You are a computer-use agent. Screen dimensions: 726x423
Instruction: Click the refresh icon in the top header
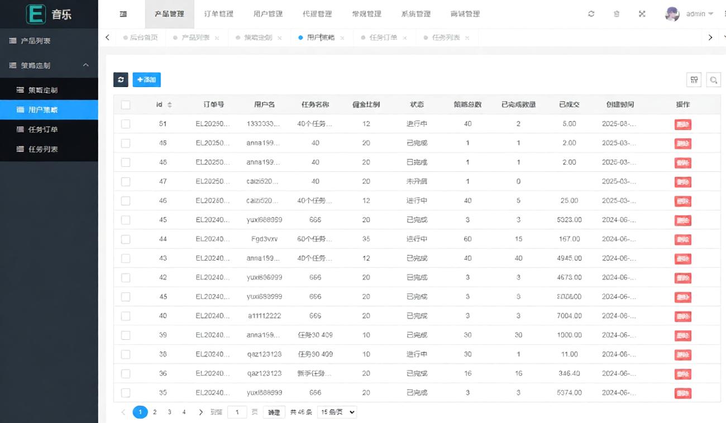tap(591, 14)
